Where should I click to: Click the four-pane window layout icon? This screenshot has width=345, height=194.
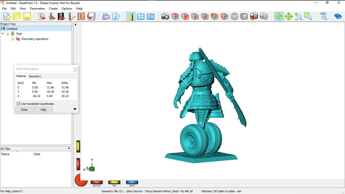[141, 17]
